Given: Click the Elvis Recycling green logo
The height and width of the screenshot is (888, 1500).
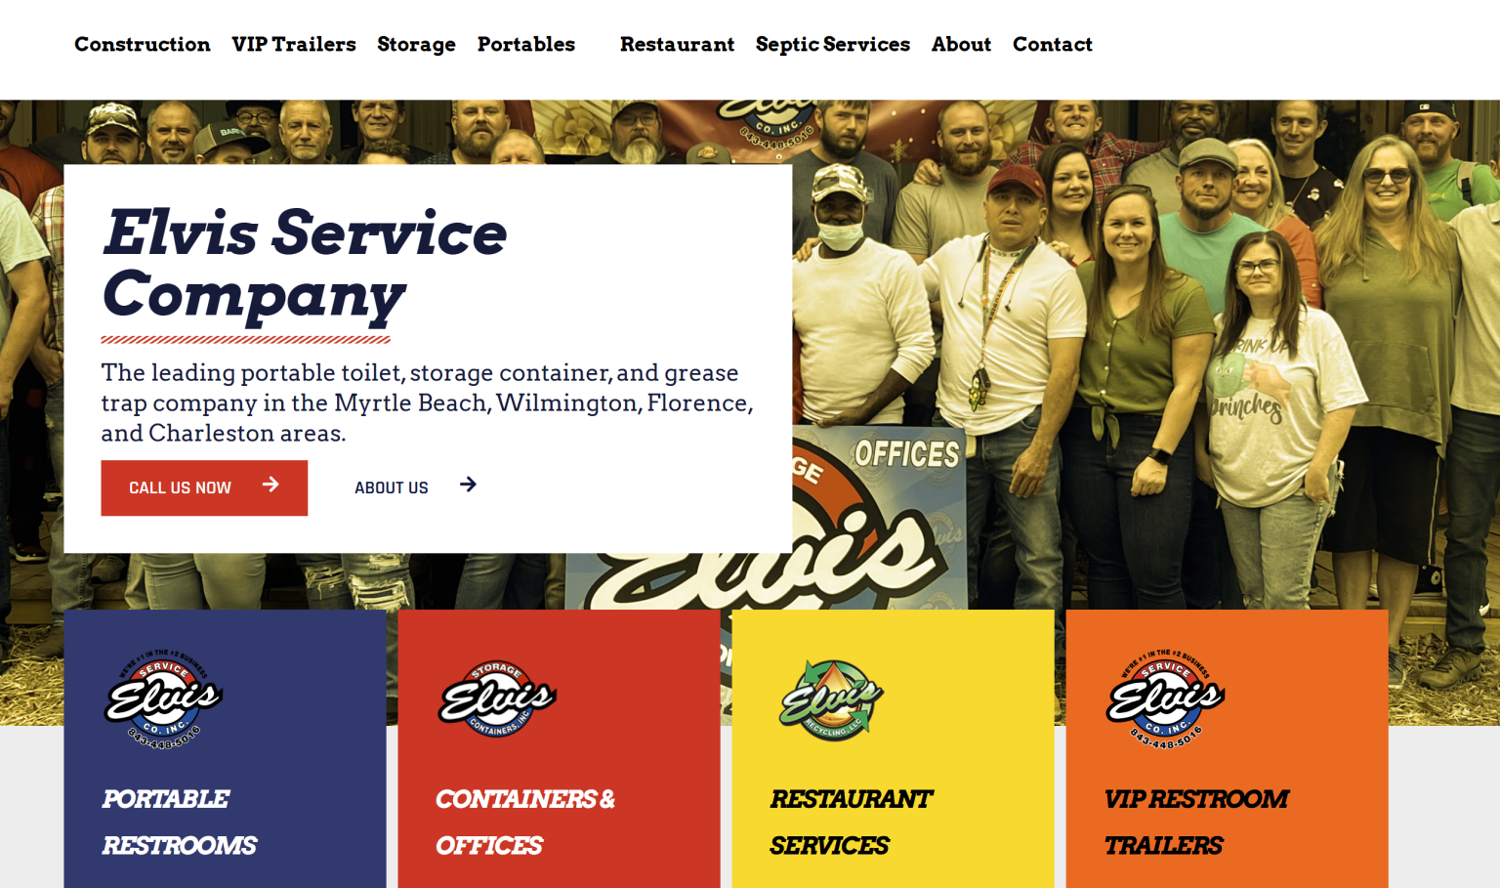Looking at the screenshot, I should [x=832, y=699].
